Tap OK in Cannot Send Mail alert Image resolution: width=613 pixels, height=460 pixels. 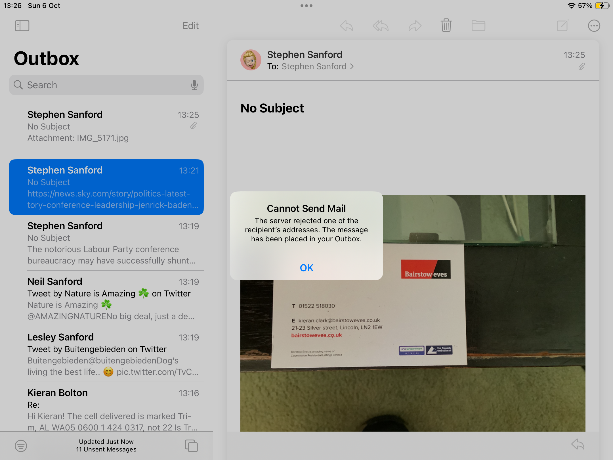coord(306,268)
